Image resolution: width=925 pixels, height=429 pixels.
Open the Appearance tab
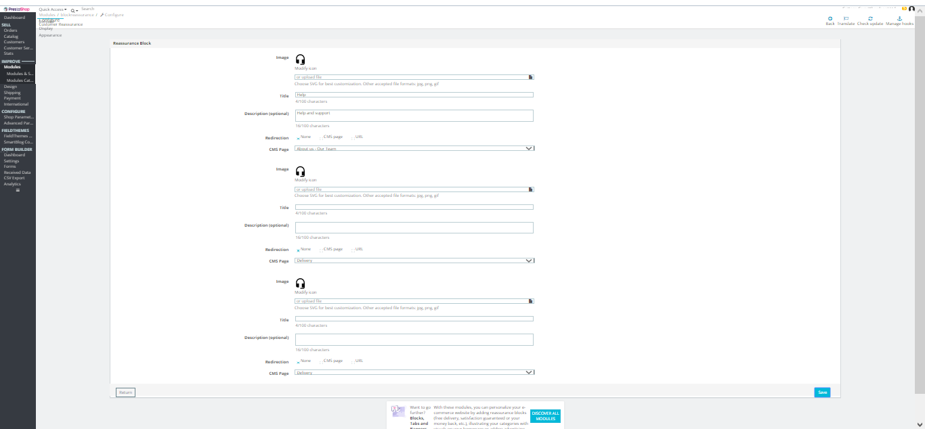coord(50,35)
